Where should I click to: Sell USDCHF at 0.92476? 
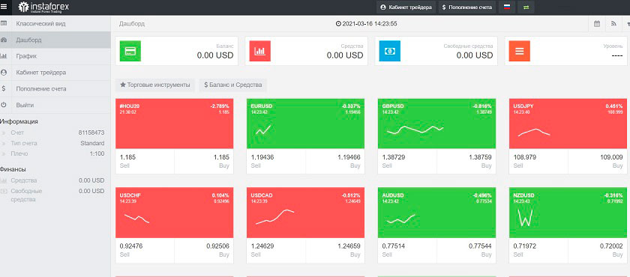point(145,251)
